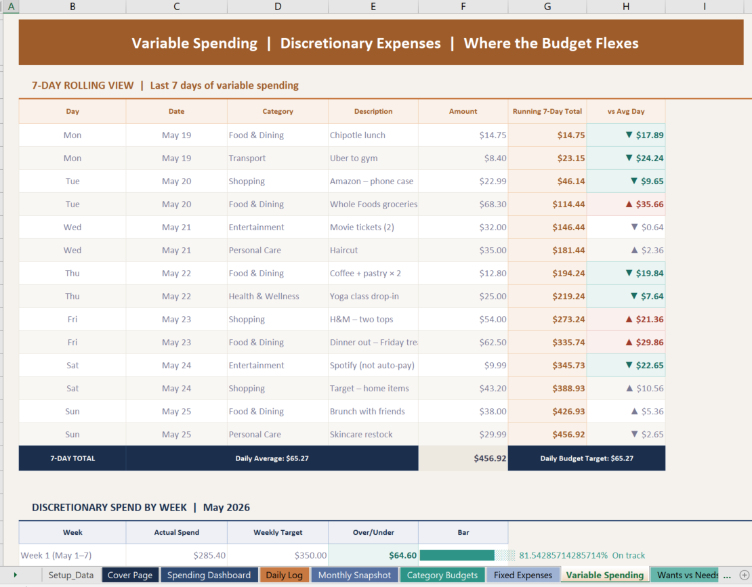The image size is (752, 587).
Task: Click the Weekly Target header cell
Action: [278, 532]
